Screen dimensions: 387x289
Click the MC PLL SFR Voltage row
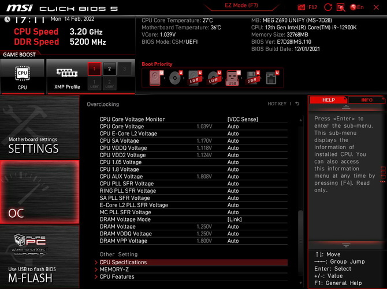[x=193, y=212]
